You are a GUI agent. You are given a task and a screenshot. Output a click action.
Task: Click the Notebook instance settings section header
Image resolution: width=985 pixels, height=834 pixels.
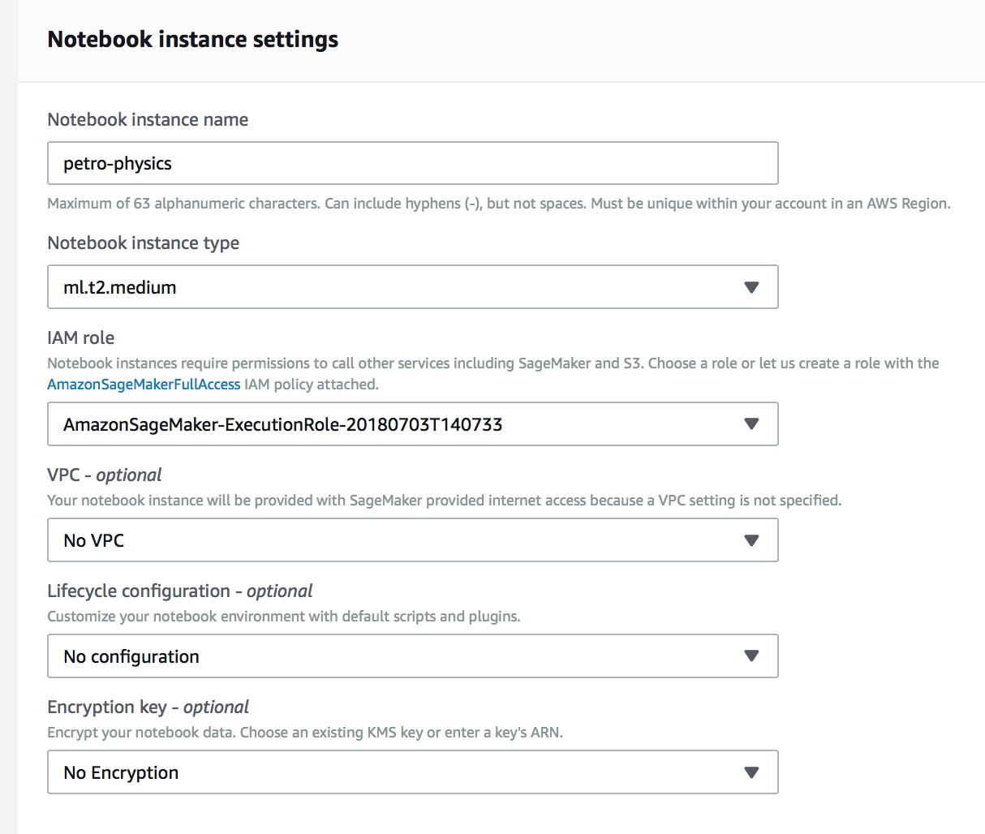point(193,38)
